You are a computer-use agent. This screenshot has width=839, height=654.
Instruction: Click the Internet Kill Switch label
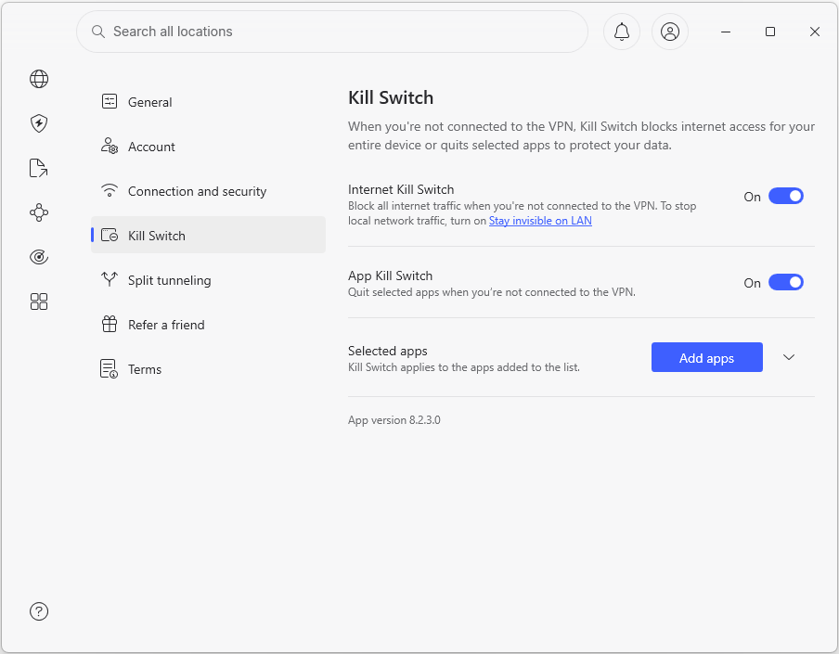pos(401,189)
